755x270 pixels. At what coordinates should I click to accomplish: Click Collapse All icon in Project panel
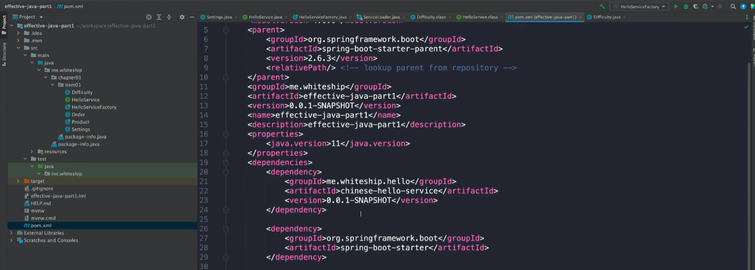pyautogui.click(x=169, y=17)
